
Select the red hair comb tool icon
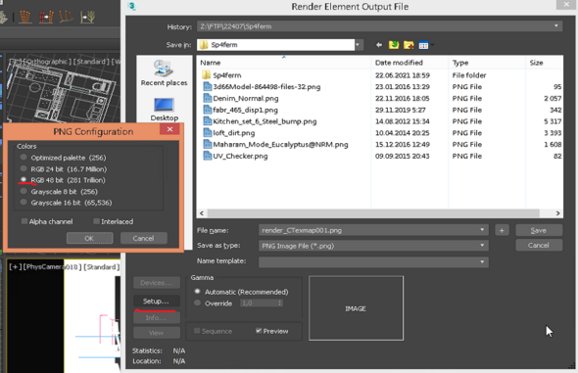click(46, 17)
